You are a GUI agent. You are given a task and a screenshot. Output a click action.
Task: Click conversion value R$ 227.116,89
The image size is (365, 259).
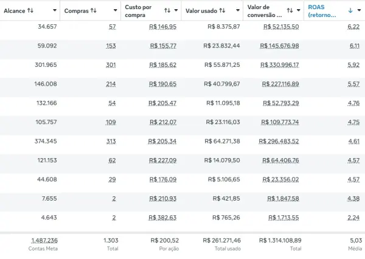tap(280, 84)
